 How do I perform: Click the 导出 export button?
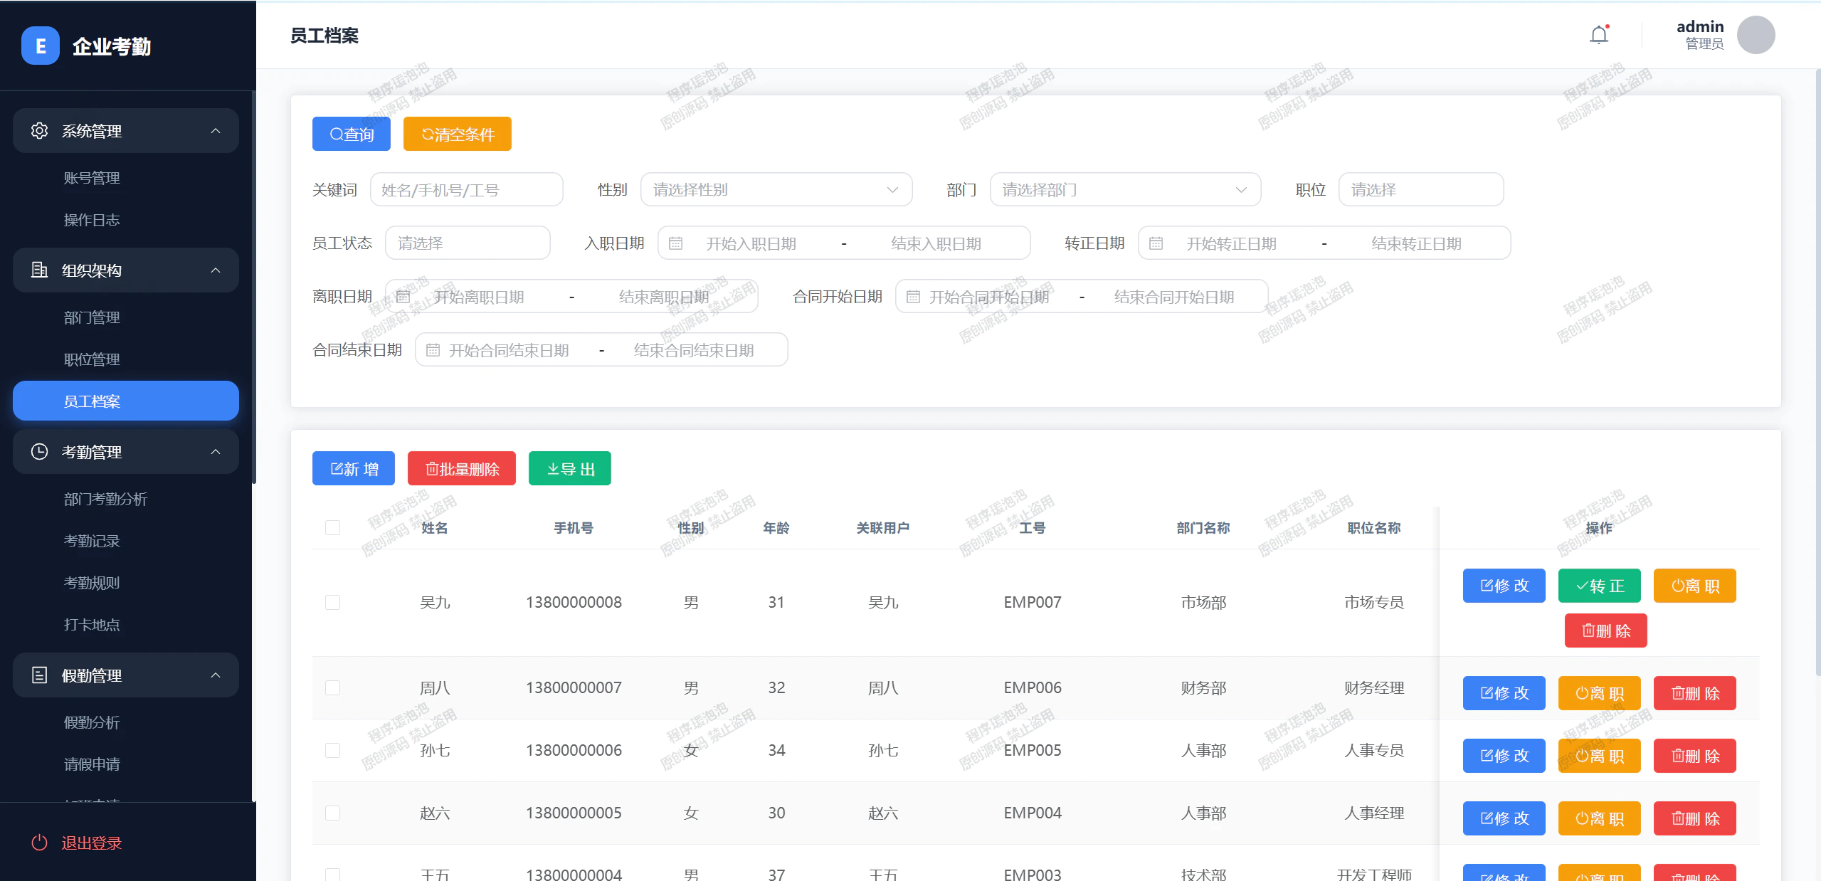(x=570, y=468)
